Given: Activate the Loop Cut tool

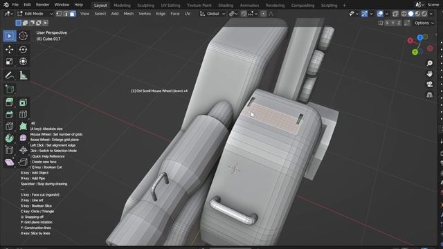Looking at the screenshot, I should [x=23, y=114].
